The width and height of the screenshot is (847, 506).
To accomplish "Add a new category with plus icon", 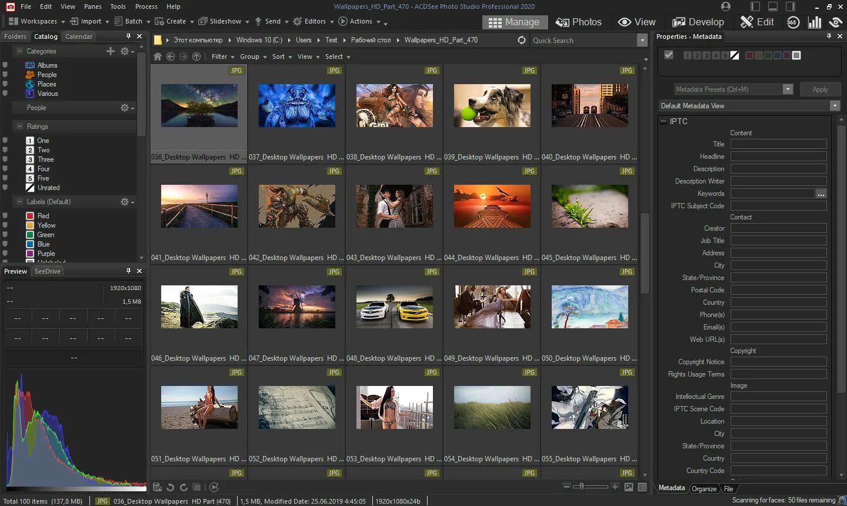I will tap(111, 51).
